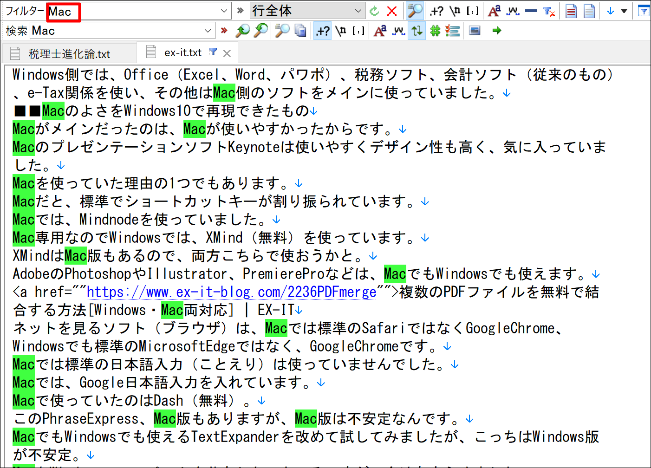Click the heading '■■MacのよさをWindows10で再現できたもの'

(x=161, y=110)
